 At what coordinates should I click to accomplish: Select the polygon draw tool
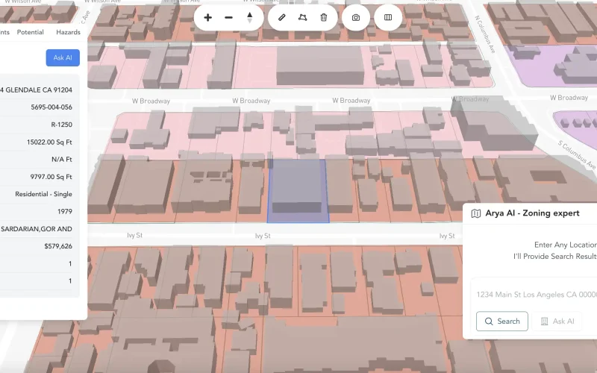coord(302,17)
